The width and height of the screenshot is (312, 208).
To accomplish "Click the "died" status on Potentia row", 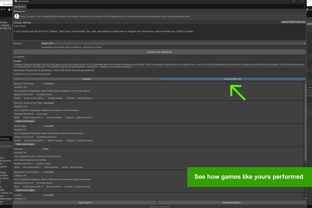I will click(45, 149).
